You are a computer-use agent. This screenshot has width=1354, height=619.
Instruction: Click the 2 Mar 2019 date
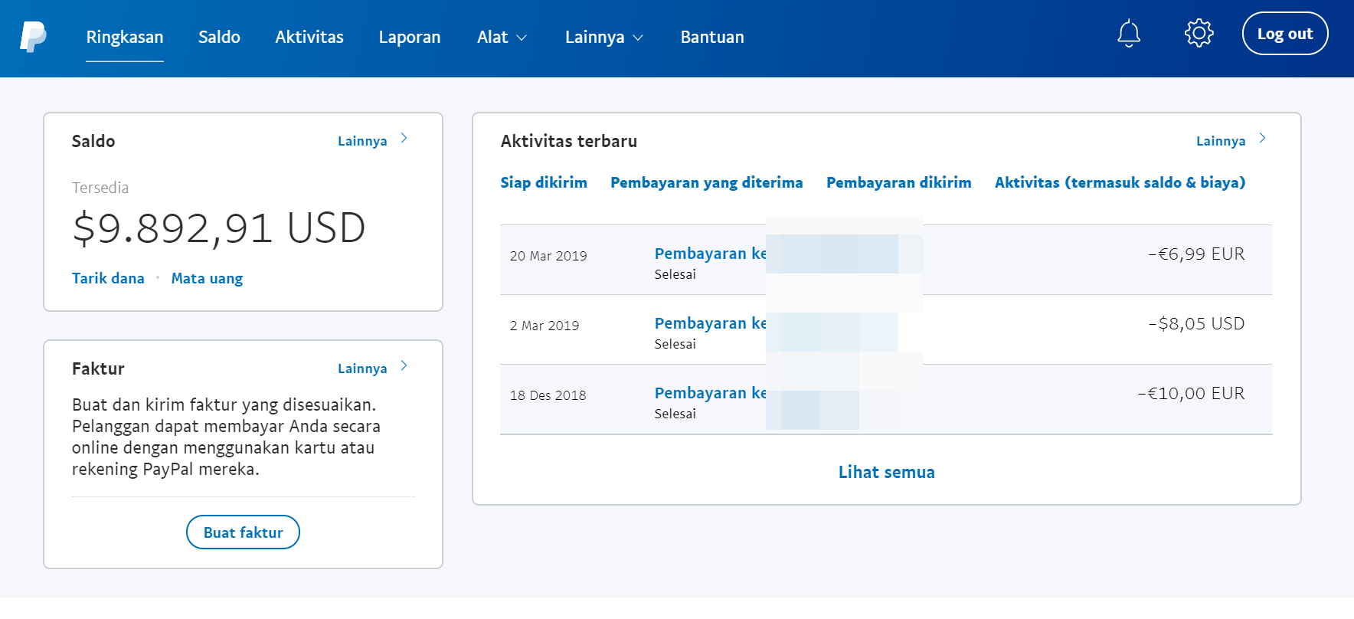pos(545,326)
